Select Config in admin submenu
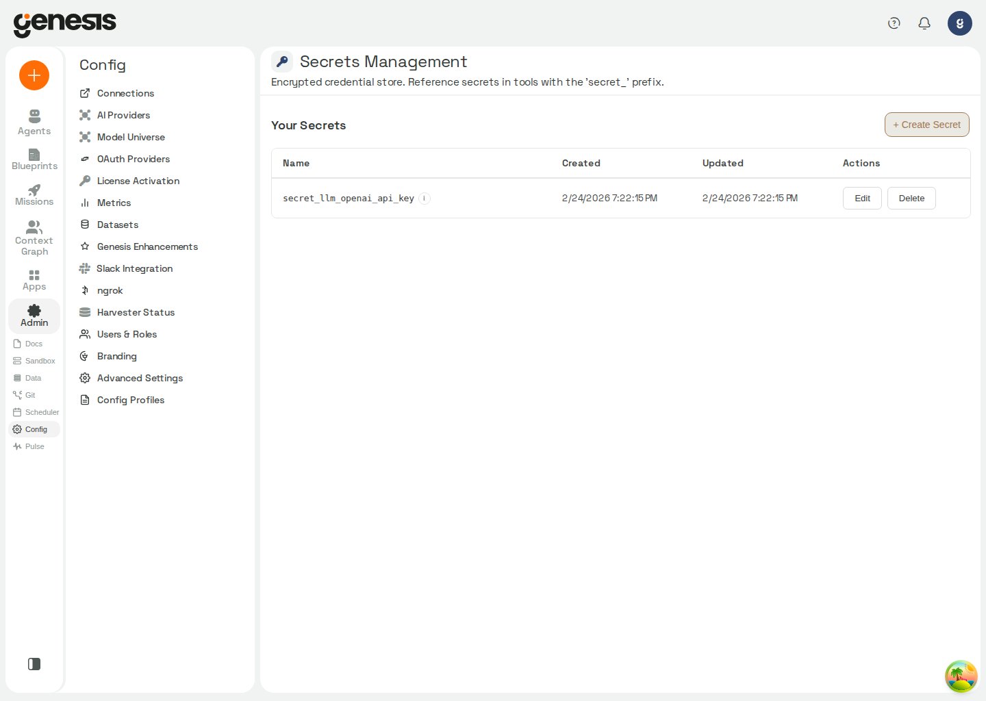Screen dimensions: 986x701 coord(34,429)
